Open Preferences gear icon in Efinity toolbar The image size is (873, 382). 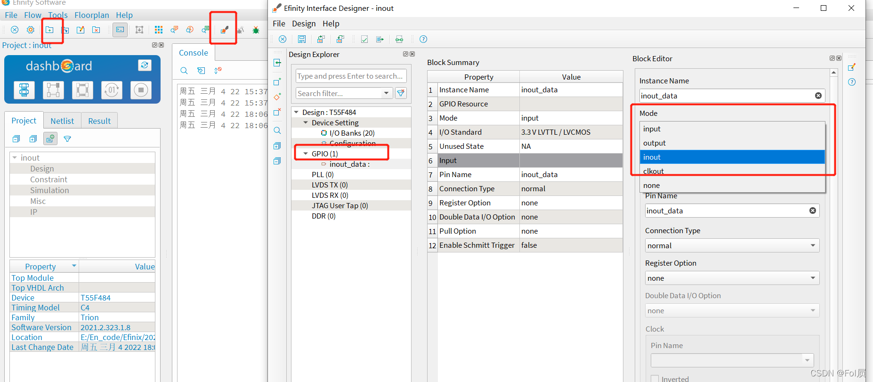(31, 30)
